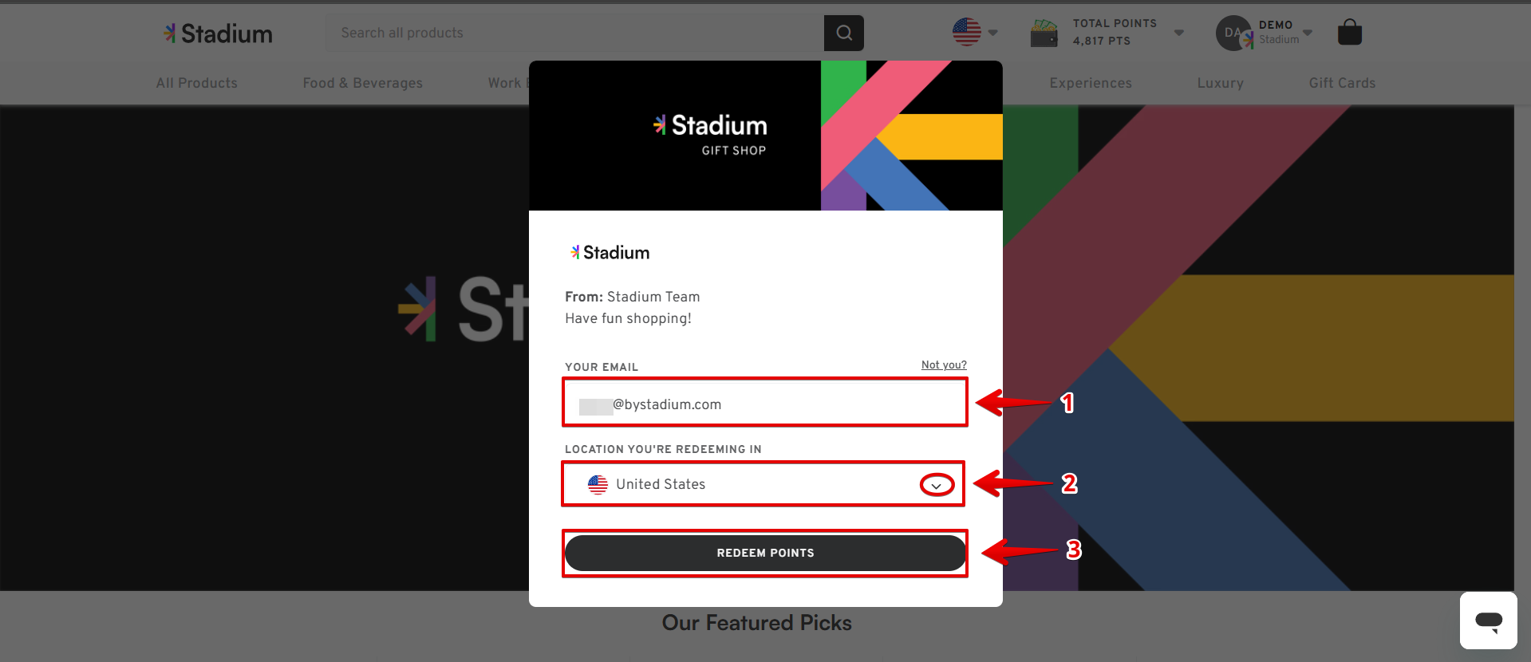Click the search magnifier button
Image resolution: width=1531 pixels, height=662 pixels.
click(x=843, y=33)
